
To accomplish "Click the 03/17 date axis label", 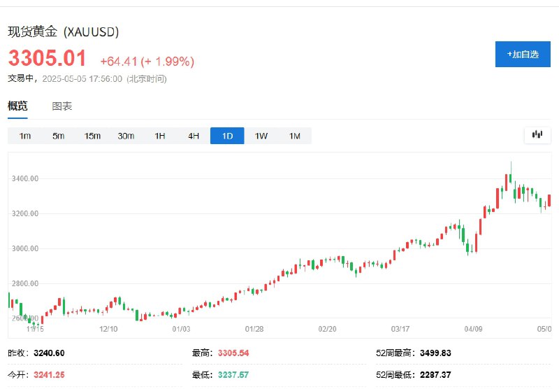I will [x=400, y=329].
